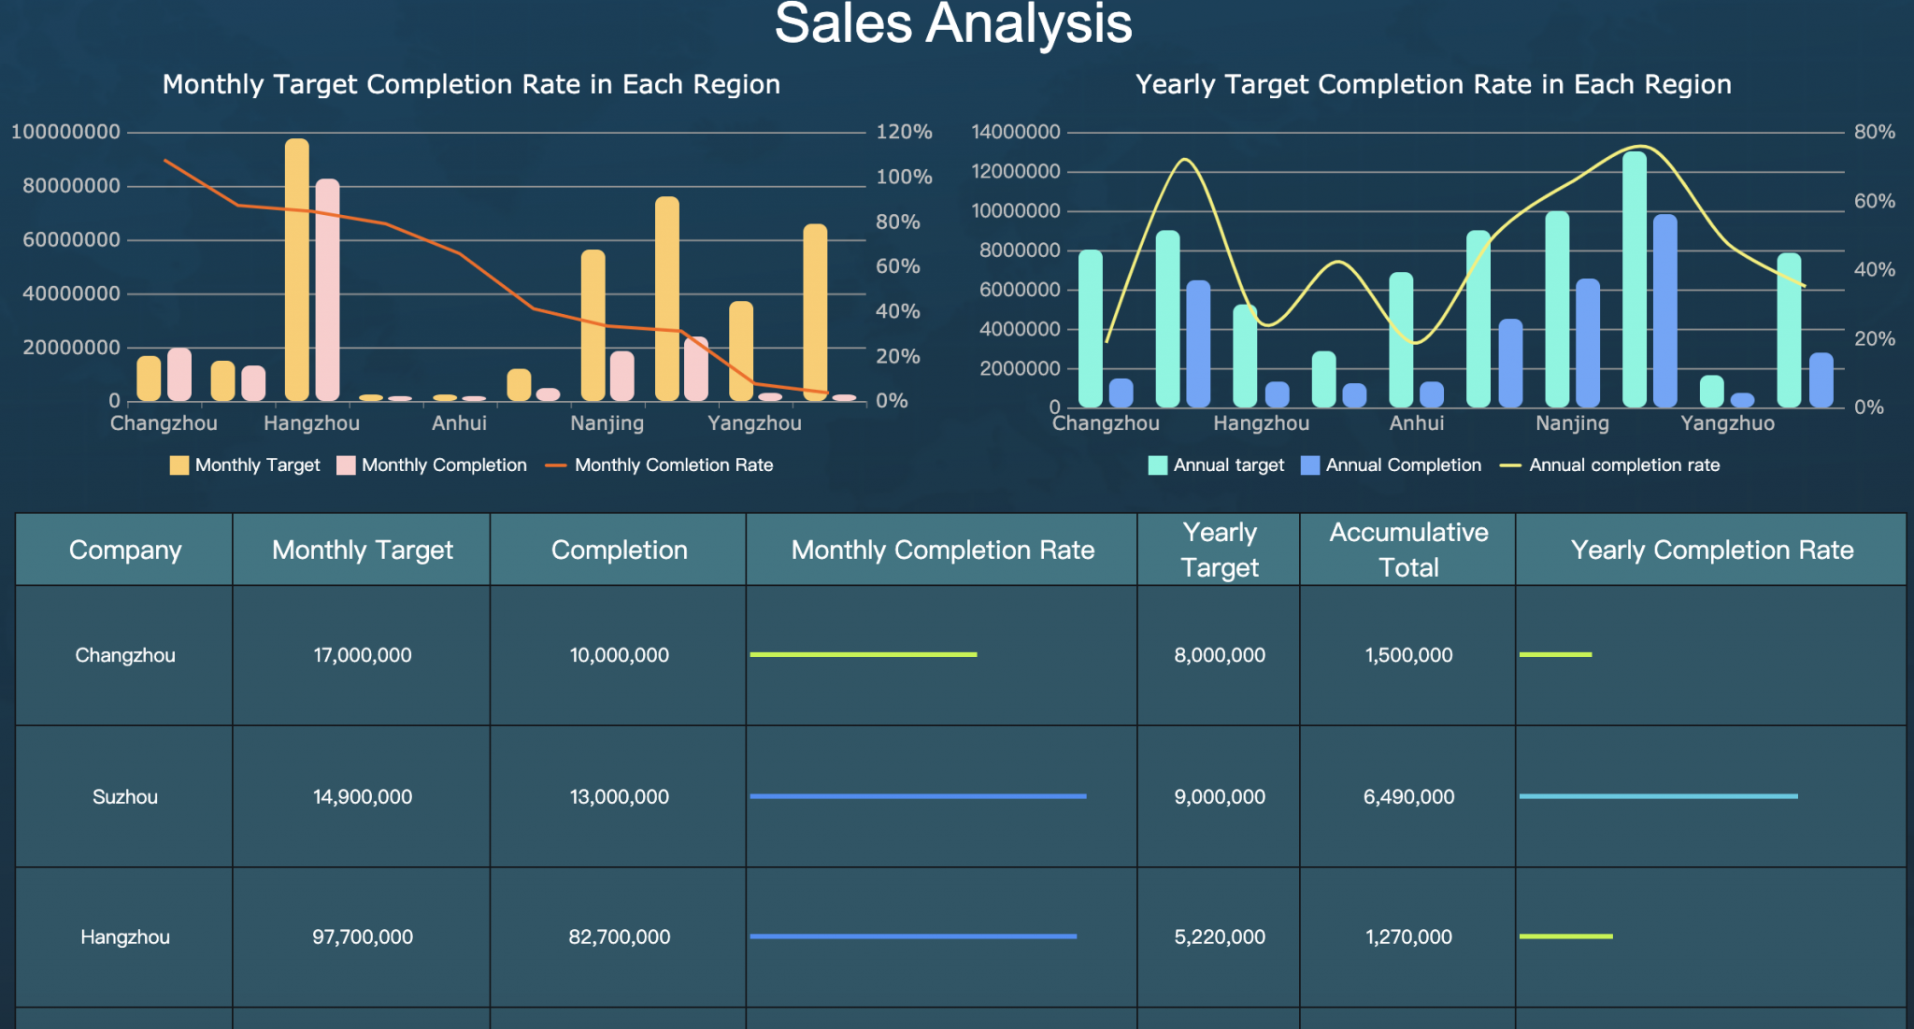Toggle Monthly Target legend swatch
The image size is (1914, 1029).
click(179, 465)
